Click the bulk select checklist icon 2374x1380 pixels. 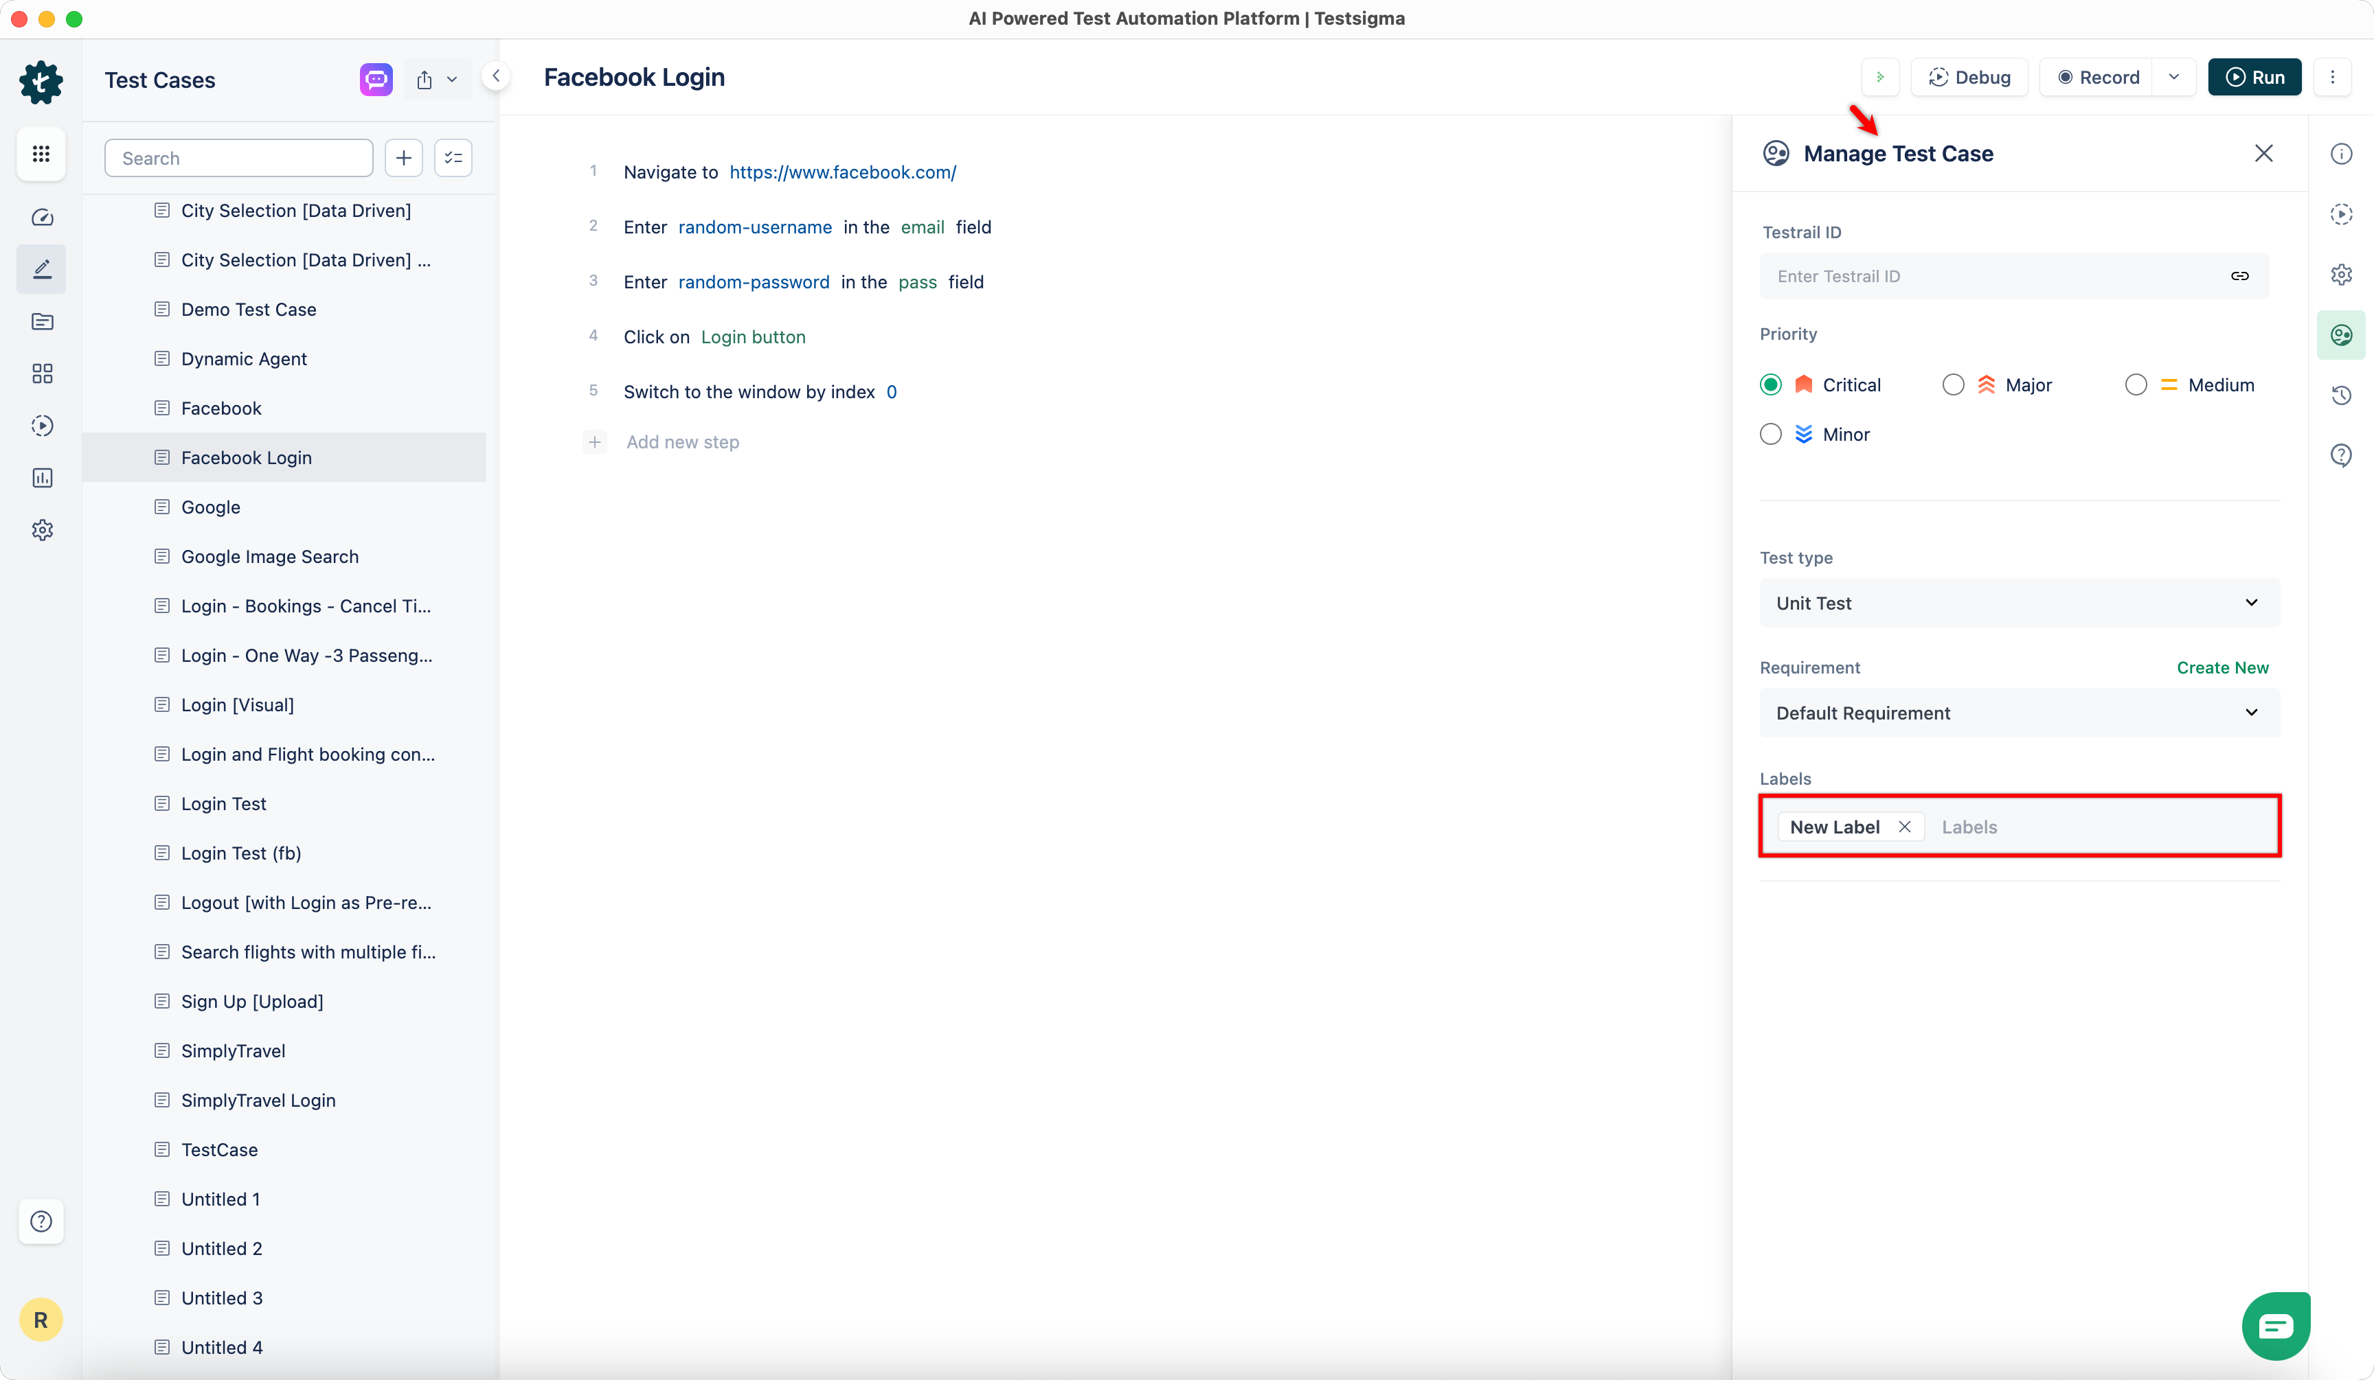click(x=453, y=158)
